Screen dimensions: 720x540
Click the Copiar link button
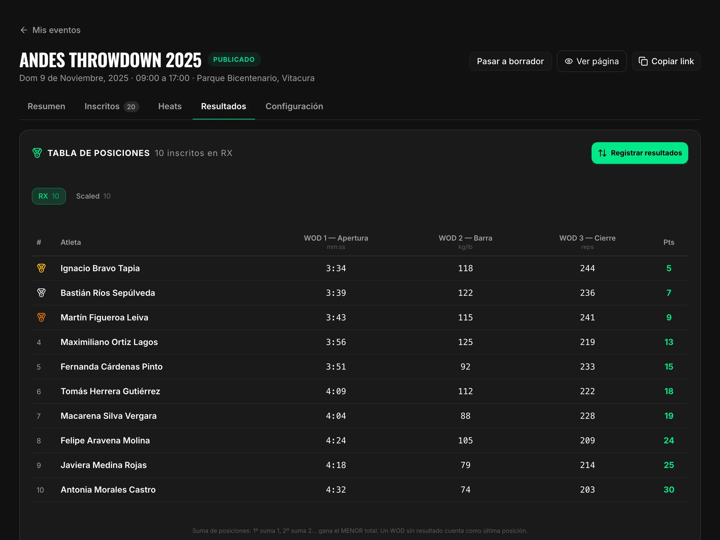(666, 61)
